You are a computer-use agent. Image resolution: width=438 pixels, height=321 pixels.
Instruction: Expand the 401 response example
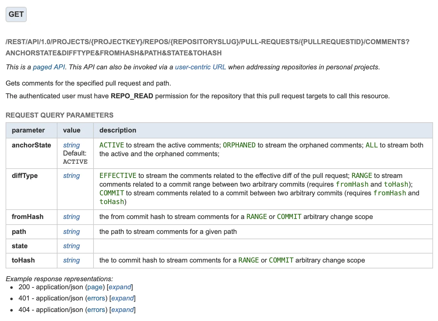tap(122, 298)
